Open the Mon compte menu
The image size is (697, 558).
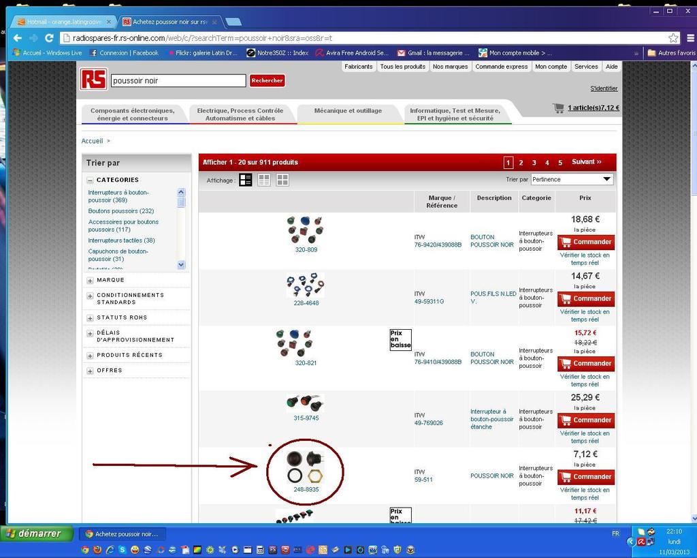(x=551, y=67)
